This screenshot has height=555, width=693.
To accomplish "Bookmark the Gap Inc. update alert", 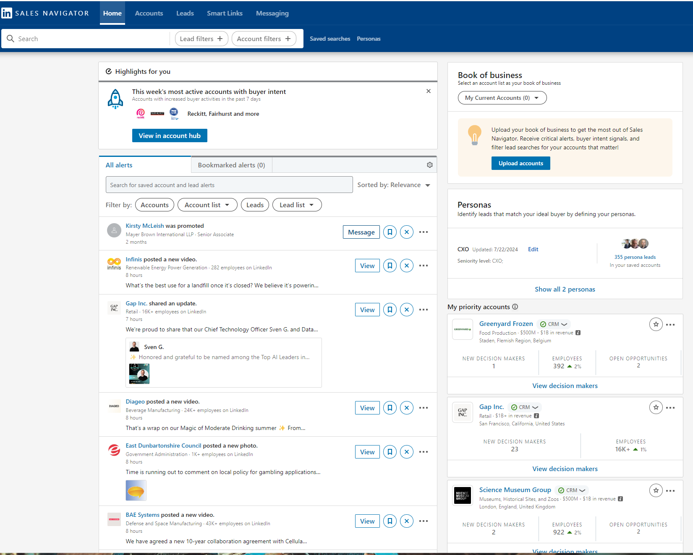I will coord(390,310).
